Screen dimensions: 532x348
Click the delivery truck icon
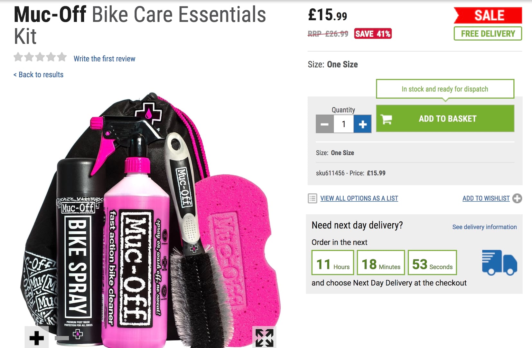pyautogui.click(x=499, y=263)
